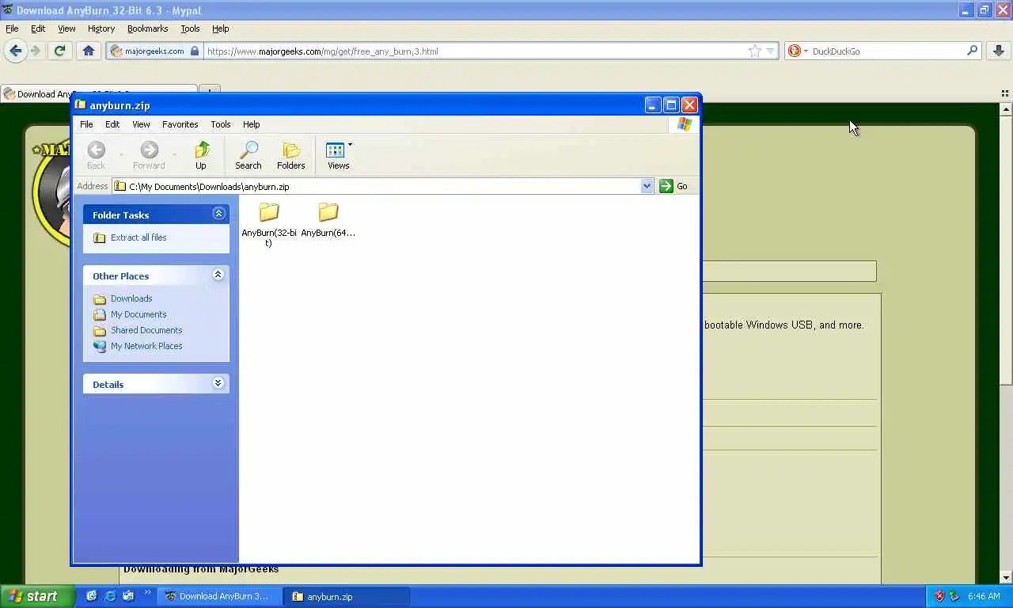Click the Downloads folder icon in Other Places
The image size is (1013, 608).
100,299
